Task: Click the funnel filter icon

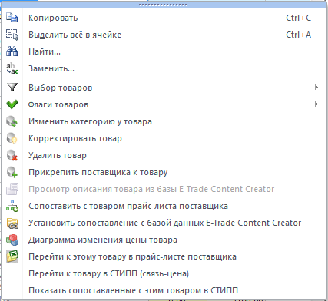Action: pos(12,88)
